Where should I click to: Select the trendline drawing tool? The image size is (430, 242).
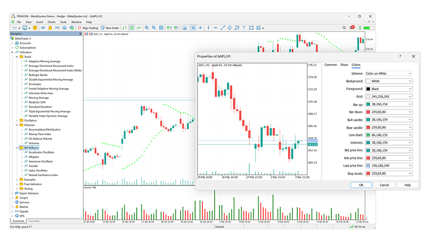(222, 28)
